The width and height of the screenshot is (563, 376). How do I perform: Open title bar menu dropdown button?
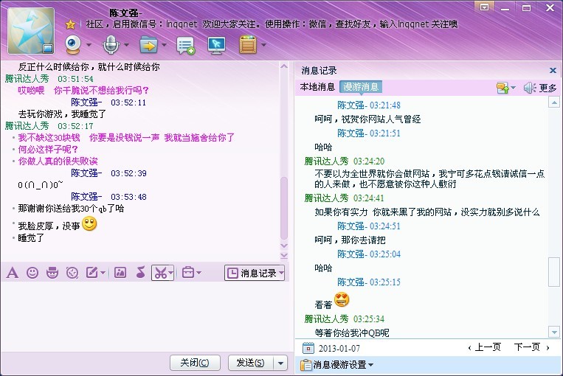(484, 7)
